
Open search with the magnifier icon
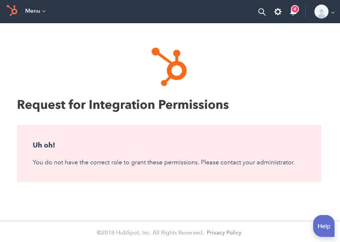click(x=262, y=12)
